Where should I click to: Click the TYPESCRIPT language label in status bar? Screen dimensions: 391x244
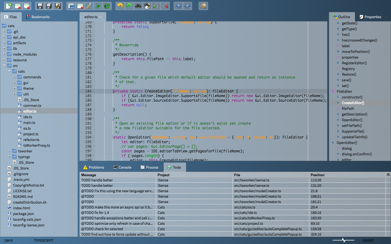44,240
